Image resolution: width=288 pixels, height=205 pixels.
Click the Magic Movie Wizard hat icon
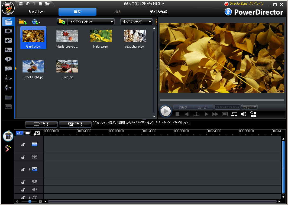pos(8,136)
